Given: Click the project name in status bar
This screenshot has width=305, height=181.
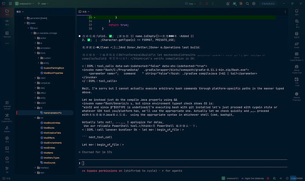Looking at the screenshot, I should coord(230,178).
